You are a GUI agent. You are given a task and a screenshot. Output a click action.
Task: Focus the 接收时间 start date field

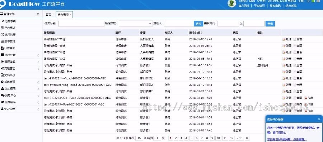(x=228, y=24)
